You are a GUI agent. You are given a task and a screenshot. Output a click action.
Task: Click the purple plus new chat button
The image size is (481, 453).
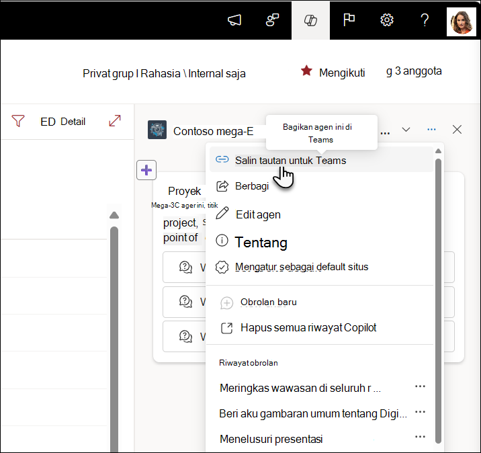[146, 170]
